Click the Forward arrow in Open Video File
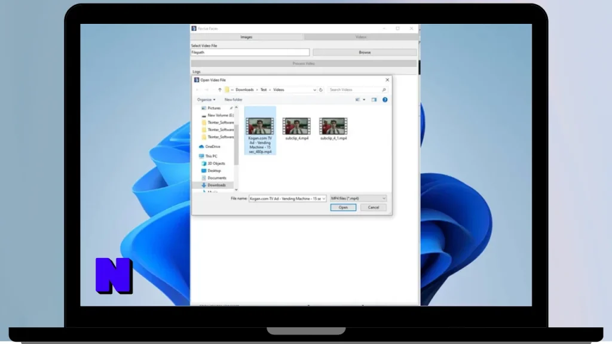 206,90
